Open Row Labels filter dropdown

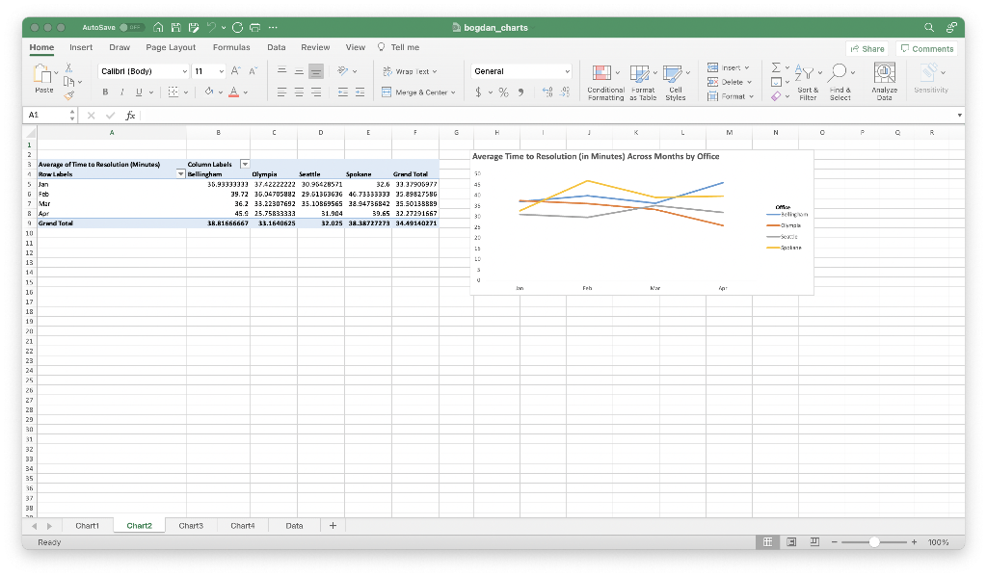[180, 173]
